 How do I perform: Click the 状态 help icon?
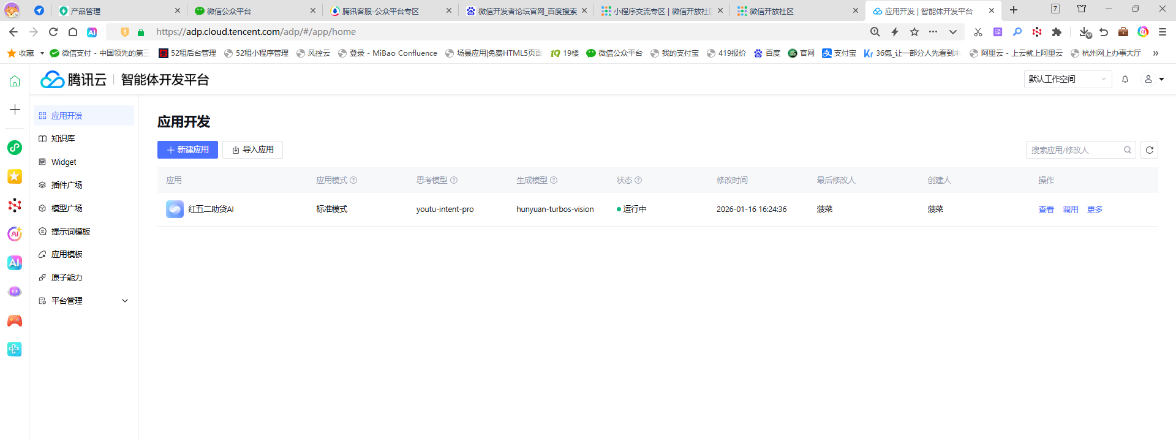(x=638, y=180)
